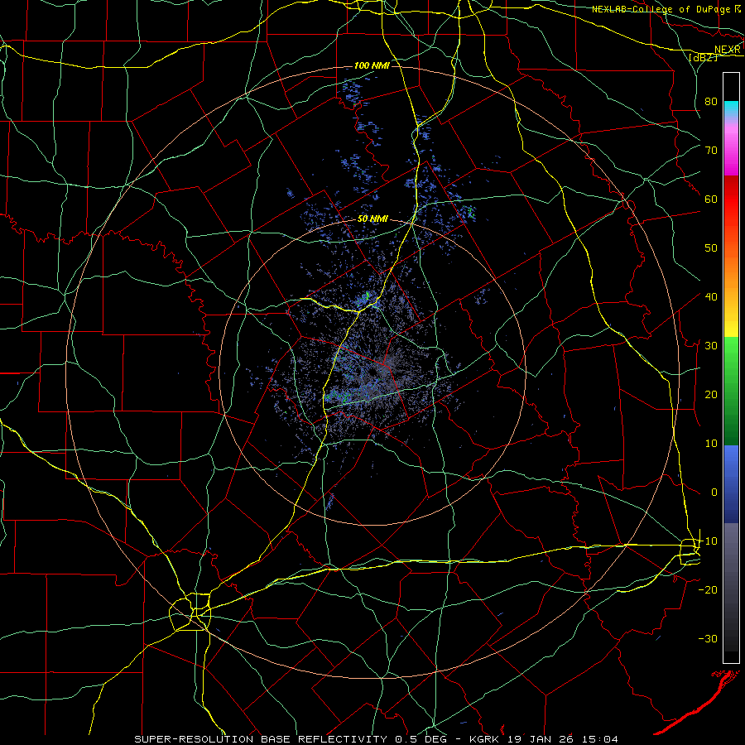Image resolution: width=745 pixels, height=745 pixels.
Task: Click the "NEXR" label above the color scale
Action: pyautogui.click(x=727, y=50)
